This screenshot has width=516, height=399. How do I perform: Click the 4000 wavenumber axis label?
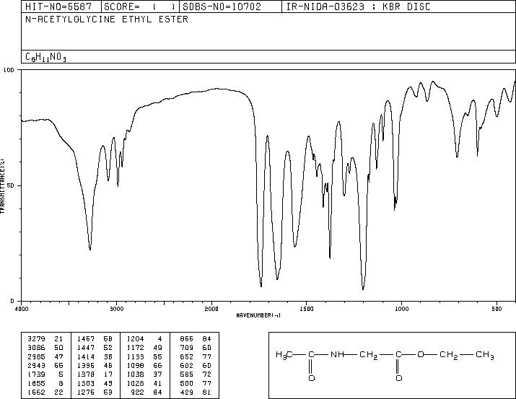coord(22,309)
